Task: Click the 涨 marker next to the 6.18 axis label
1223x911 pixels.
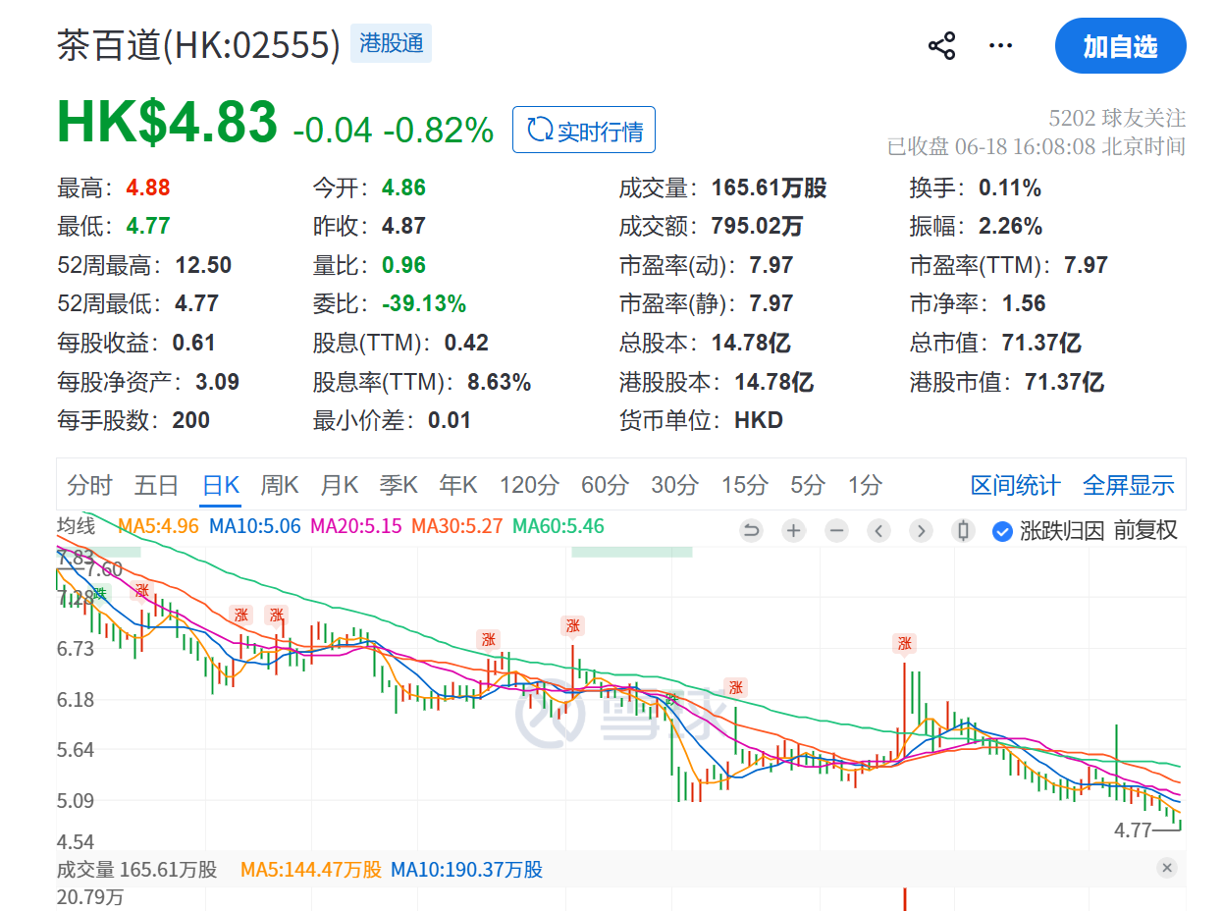Action: pyautogui.click(x=734, y=687)
